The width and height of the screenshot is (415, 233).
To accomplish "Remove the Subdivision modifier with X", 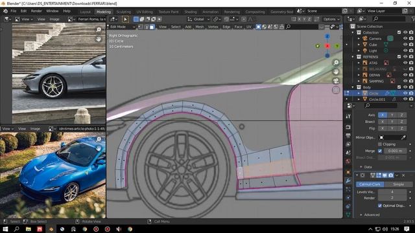I will pos(403,175).
